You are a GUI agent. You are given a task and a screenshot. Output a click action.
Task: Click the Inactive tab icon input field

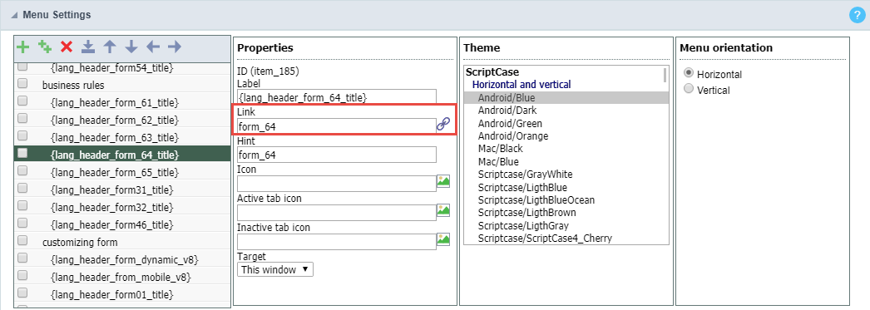point(337,241)
